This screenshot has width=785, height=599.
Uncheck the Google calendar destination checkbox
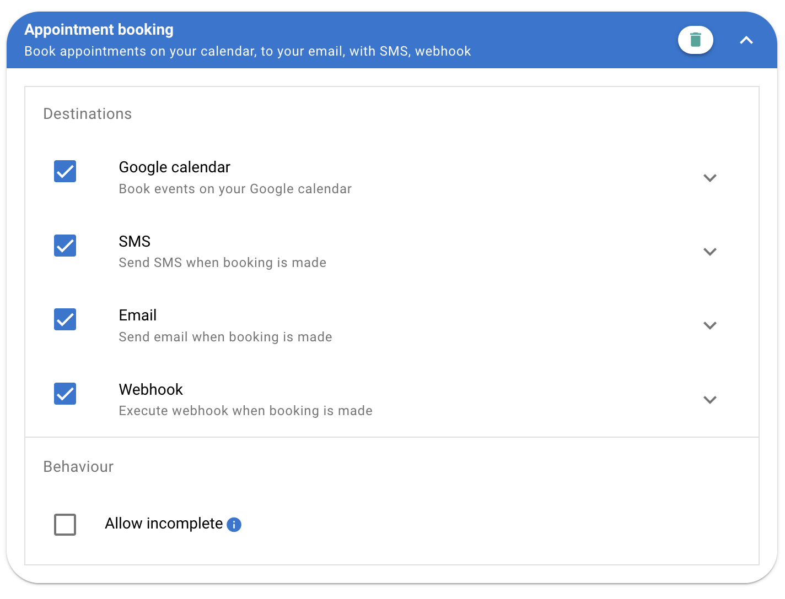pyautogui.click(x=65, y=171)
